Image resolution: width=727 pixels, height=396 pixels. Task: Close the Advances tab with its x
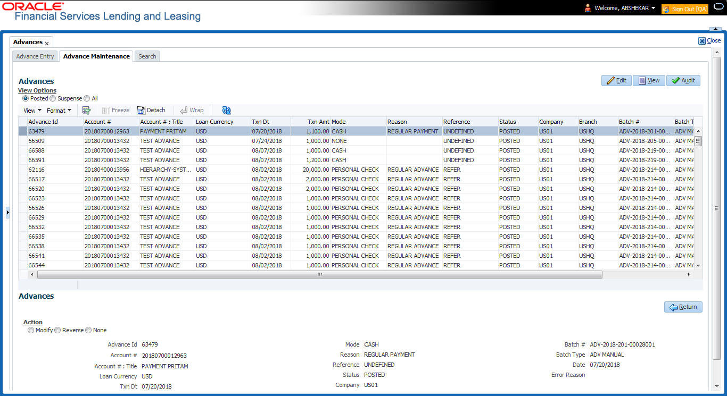47,43
